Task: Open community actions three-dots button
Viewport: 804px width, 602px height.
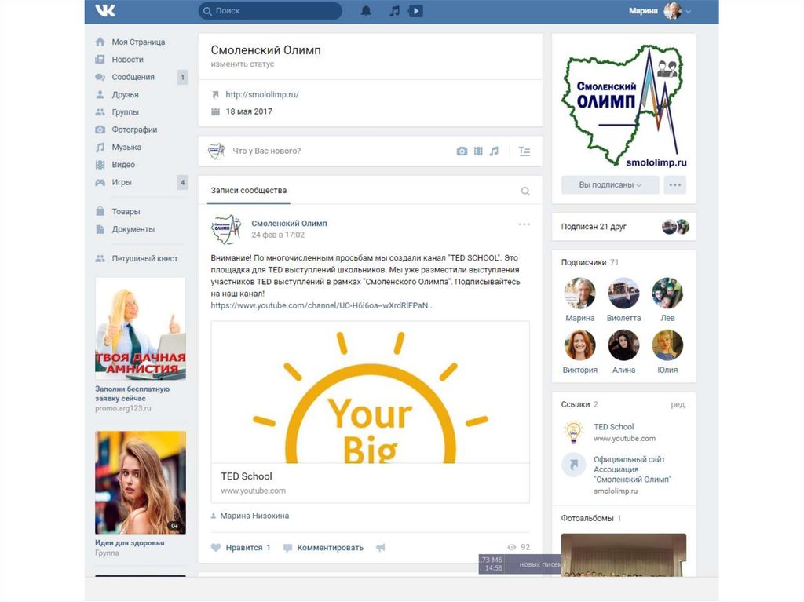Action: point(675,185)
